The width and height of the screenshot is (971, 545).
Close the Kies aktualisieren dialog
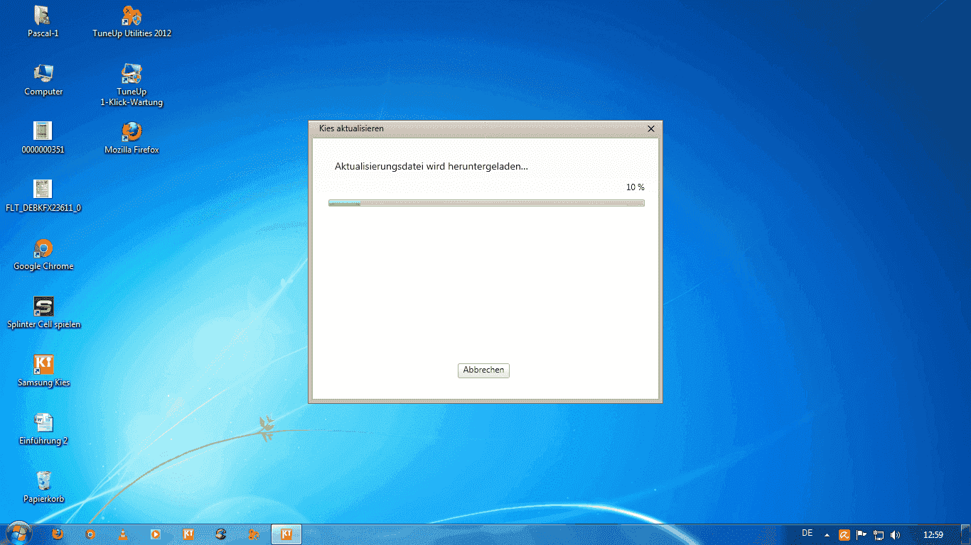coord(651,129)
